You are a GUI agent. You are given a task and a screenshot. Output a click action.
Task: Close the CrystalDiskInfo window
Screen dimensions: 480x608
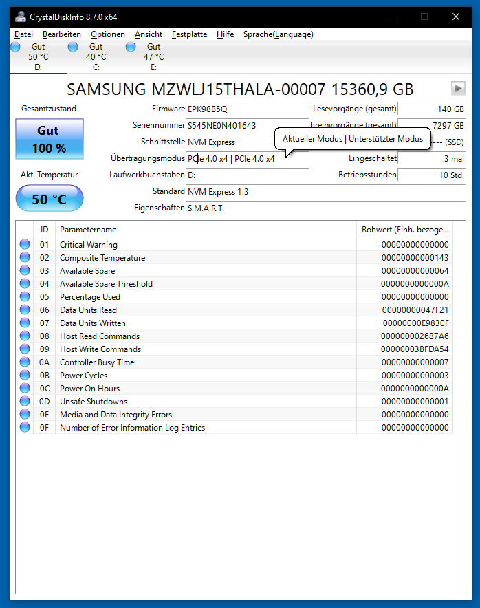456,17
